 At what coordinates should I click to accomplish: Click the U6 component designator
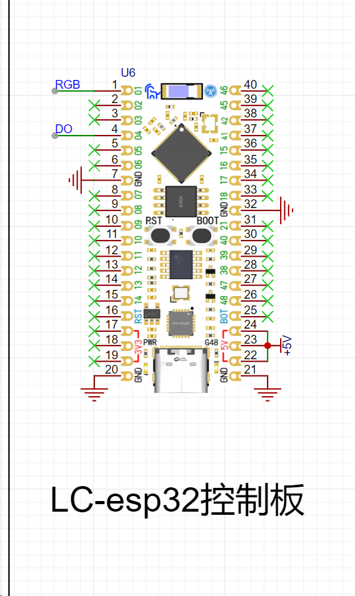pyautogui.click(x=128, y=72)
